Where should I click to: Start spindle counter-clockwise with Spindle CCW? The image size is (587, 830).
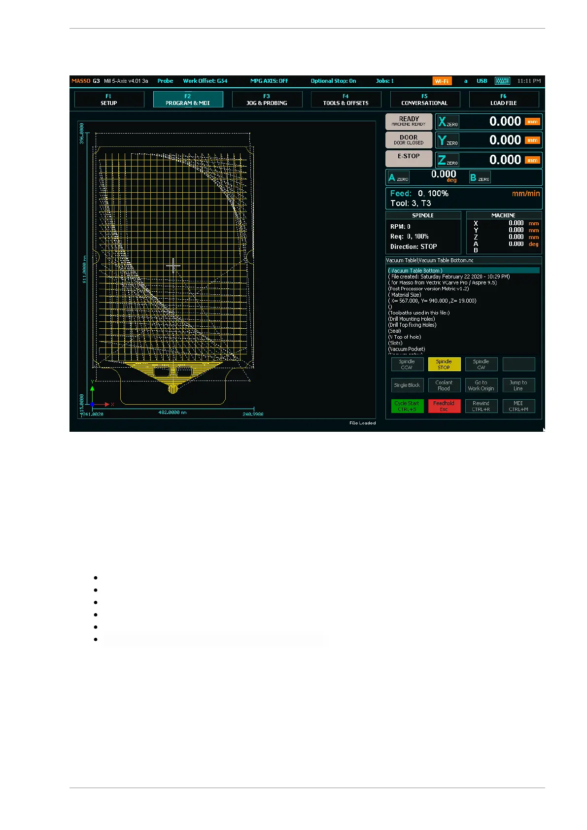click(x=407, y=364)
